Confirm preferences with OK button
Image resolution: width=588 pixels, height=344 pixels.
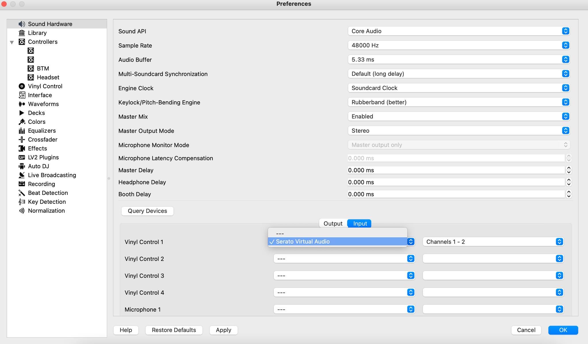click(563, 330)
